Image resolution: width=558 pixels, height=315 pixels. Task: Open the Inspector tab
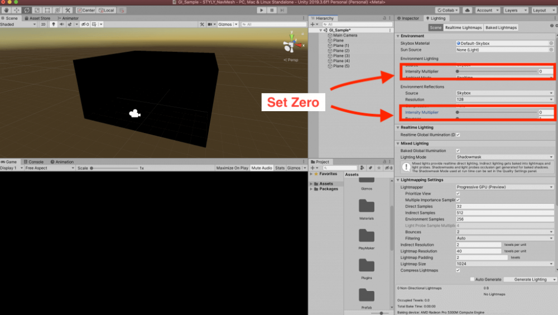click(410, 18)
